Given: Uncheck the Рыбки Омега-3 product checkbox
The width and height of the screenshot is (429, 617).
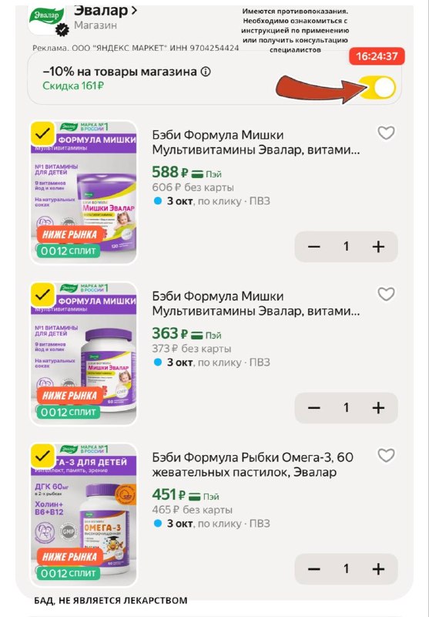Looking at the screenshot, I should click(x=42, y=456).
